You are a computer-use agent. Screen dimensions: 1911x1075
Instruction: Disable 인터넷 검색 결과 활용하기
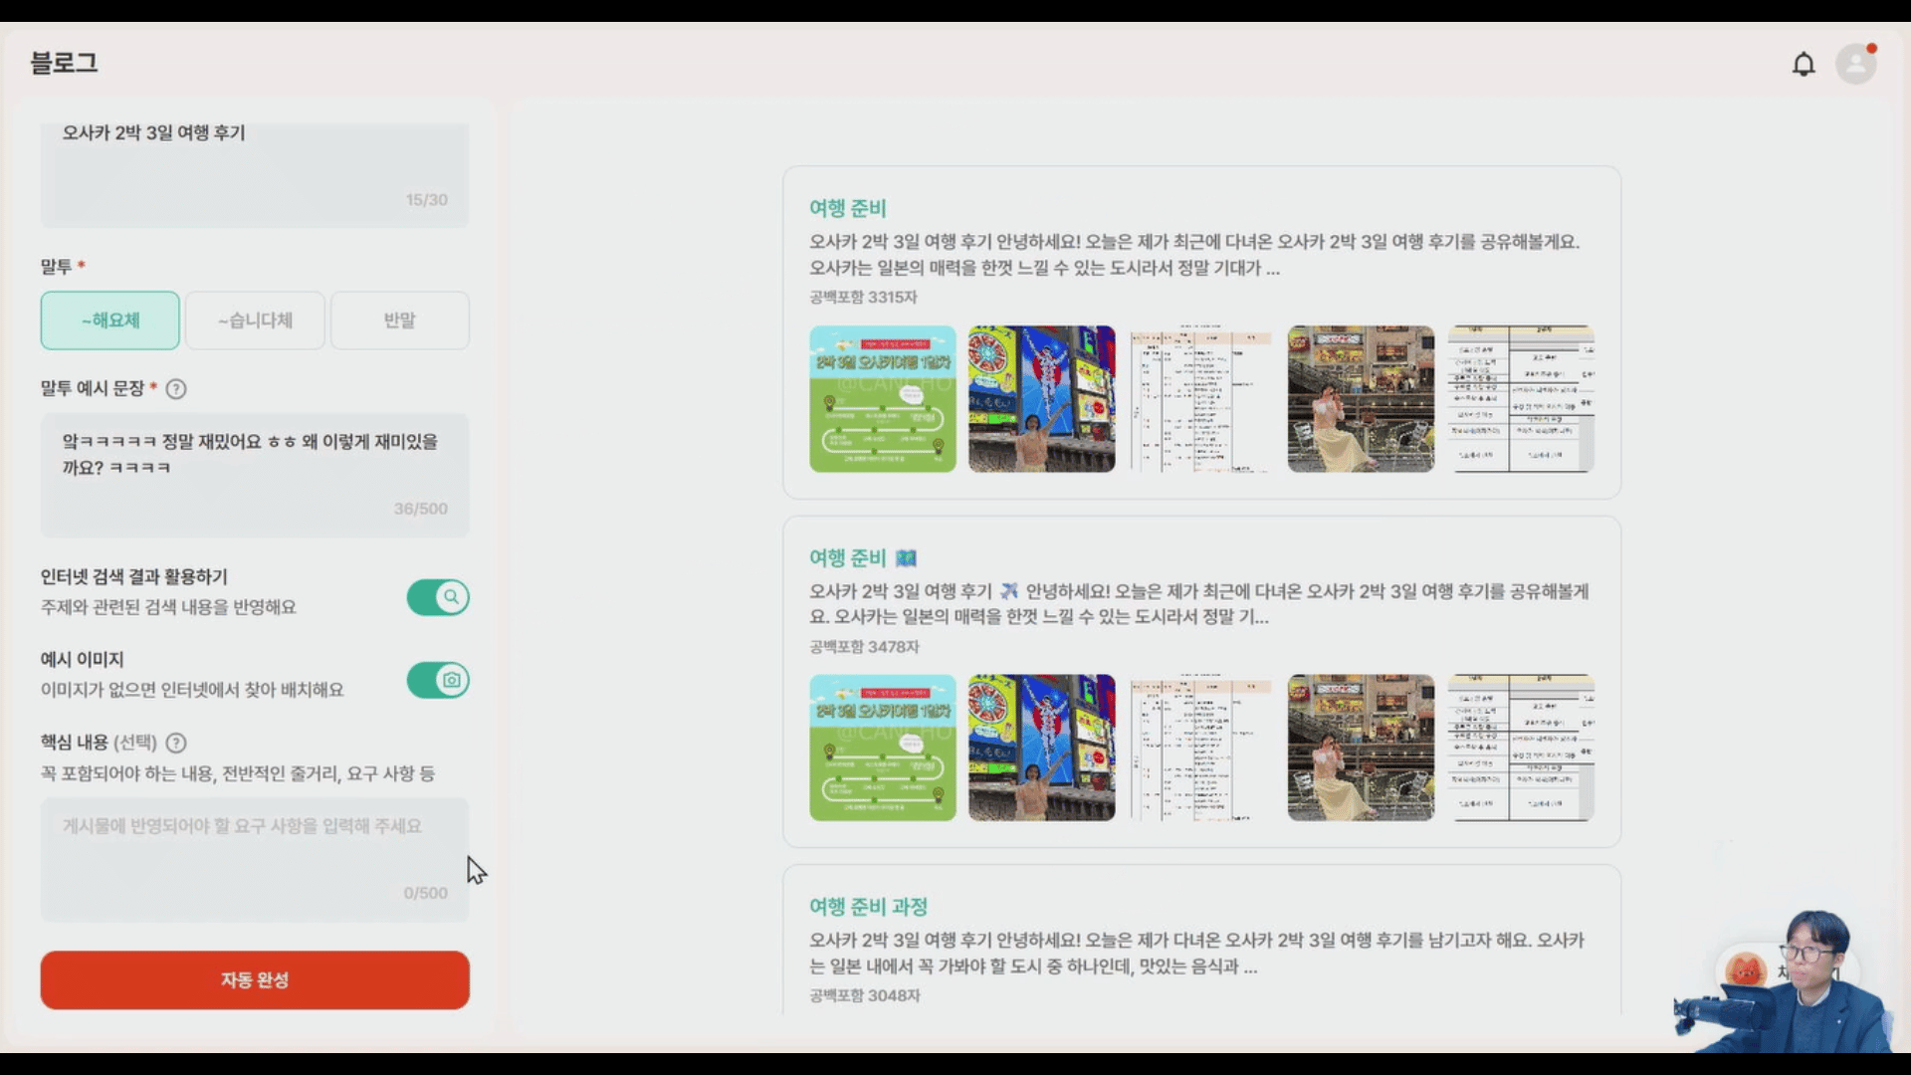[x=438, y=597]
